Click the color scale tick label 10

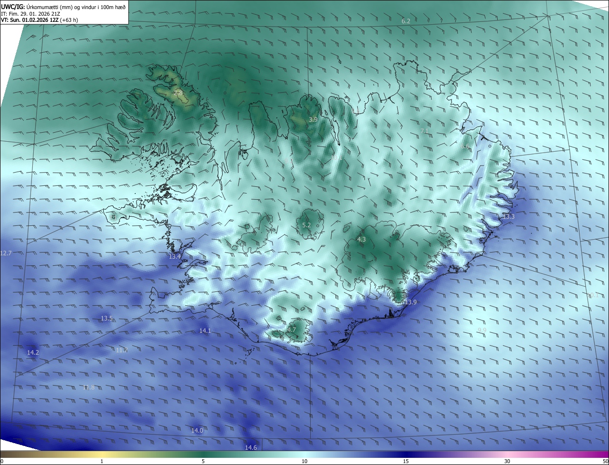pos(304,461)
